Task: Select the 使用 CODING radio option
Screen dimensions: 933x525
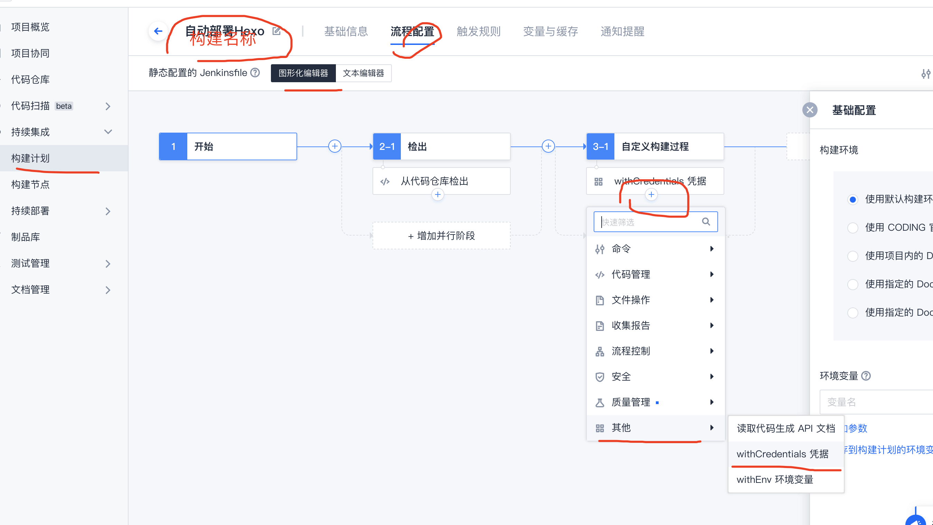Action: pos(853,228)
